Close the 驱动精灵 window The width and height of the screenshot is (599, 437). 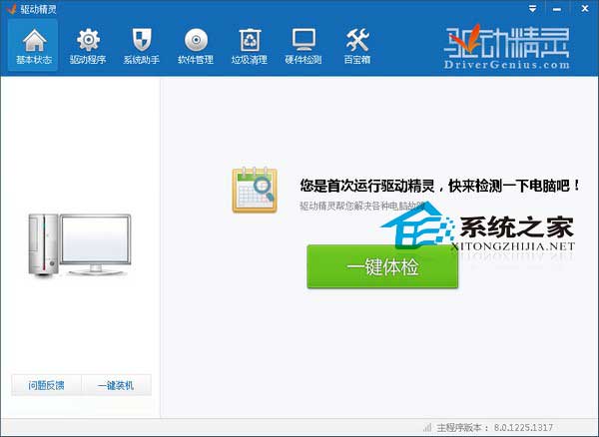(585, 8)
